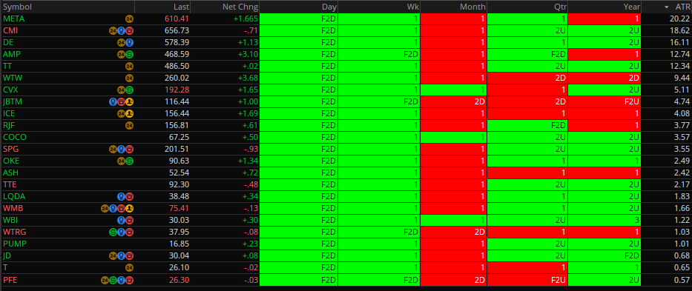Click the red phone icon in the LQDA row

[x=129, y=196]
